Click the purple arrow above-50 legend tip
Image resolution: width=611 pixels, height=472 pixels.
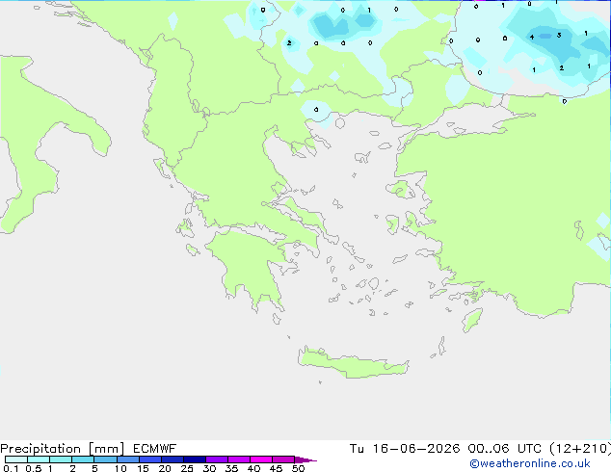[x=305, y=459]
